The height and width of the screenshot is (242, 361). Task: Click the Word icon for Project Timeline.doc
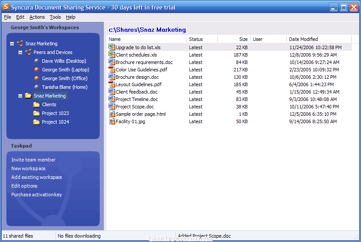tap(112, 99)
